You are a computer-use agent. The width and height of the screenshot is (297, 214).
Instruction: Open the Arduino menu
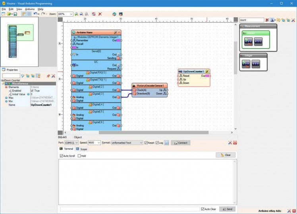pos(30,9)
